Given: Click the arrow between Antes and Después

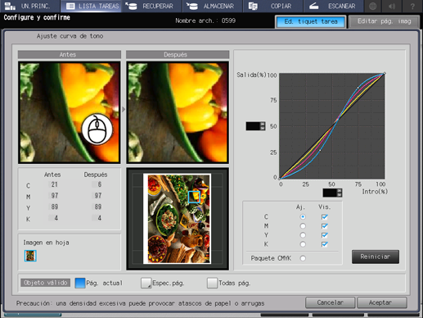Looking at the screenshot, I should 124,109.
